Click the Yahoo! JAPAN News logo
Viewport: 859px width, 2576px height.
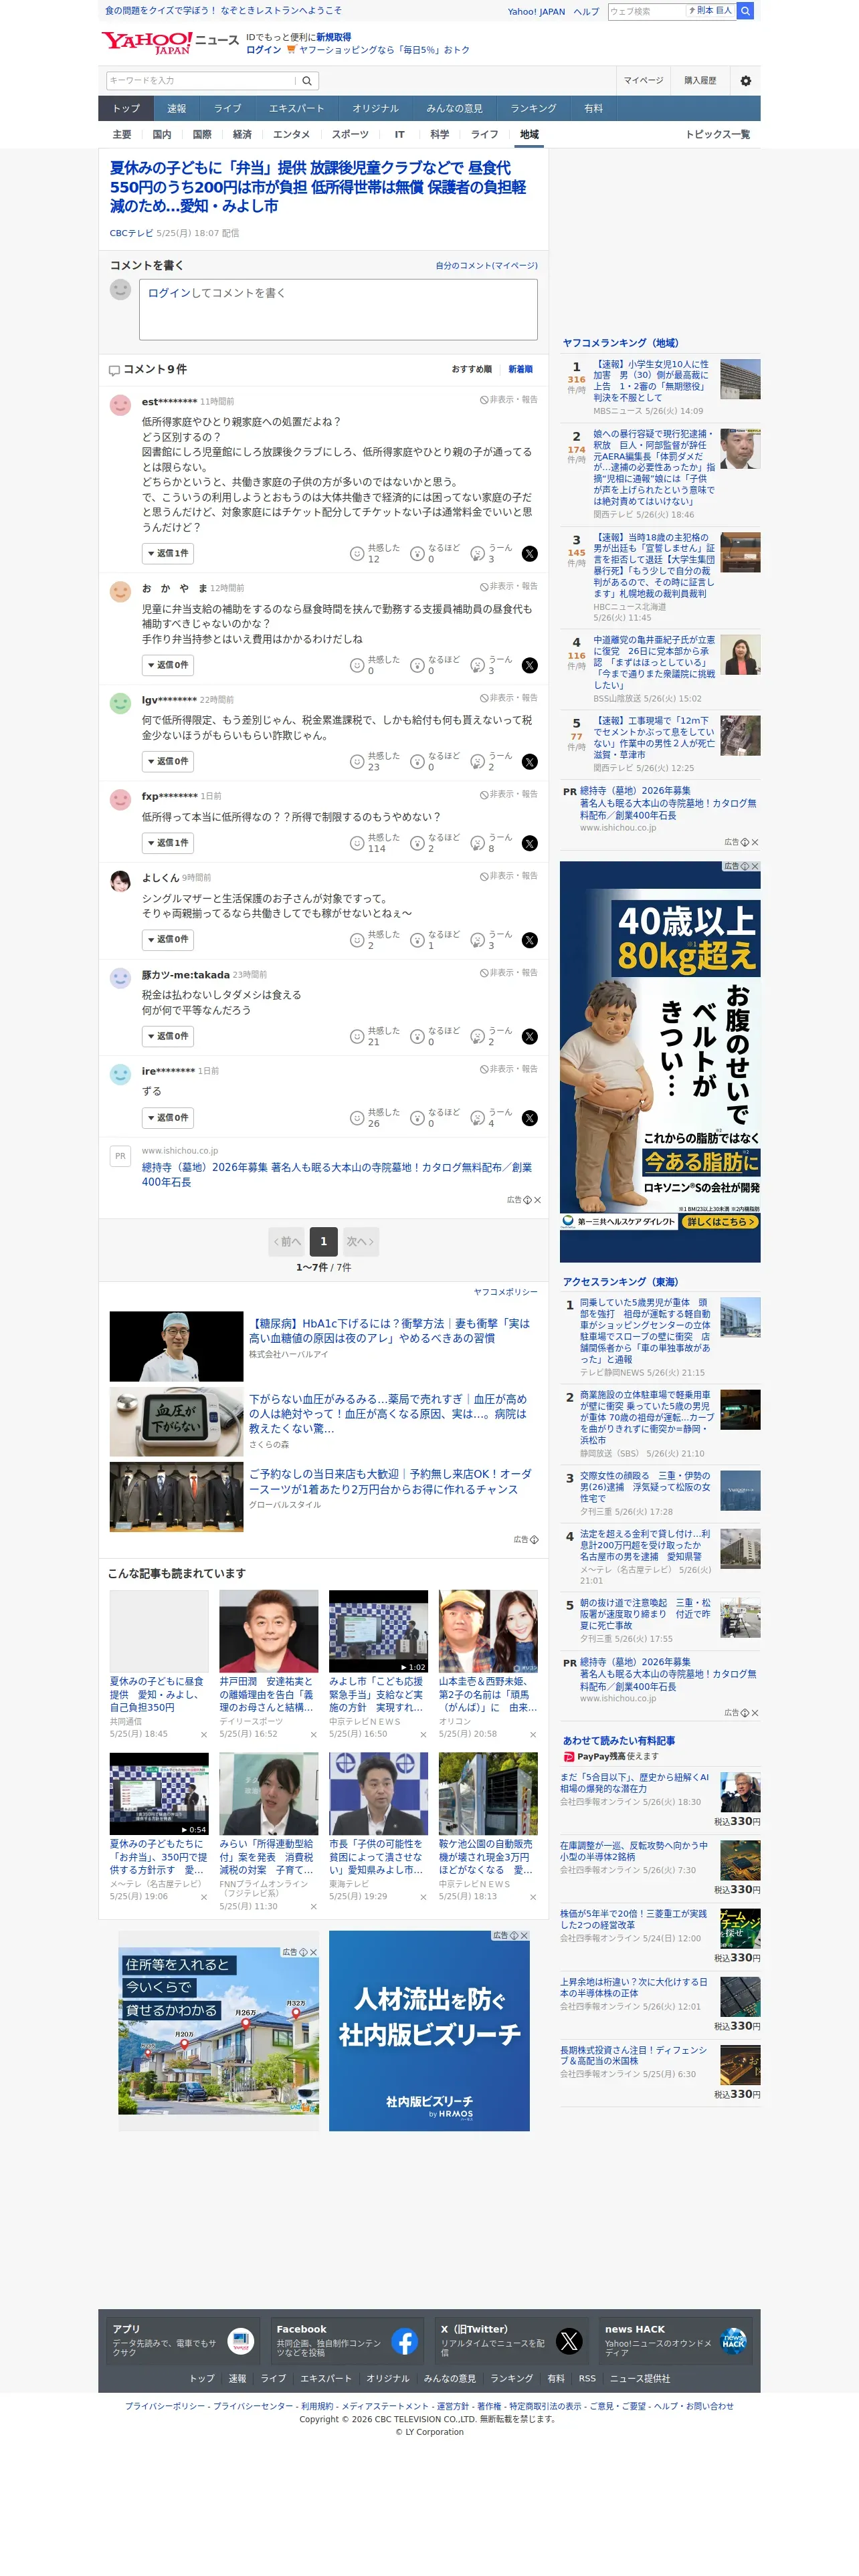pyautogui.click(x=170, y=42)
